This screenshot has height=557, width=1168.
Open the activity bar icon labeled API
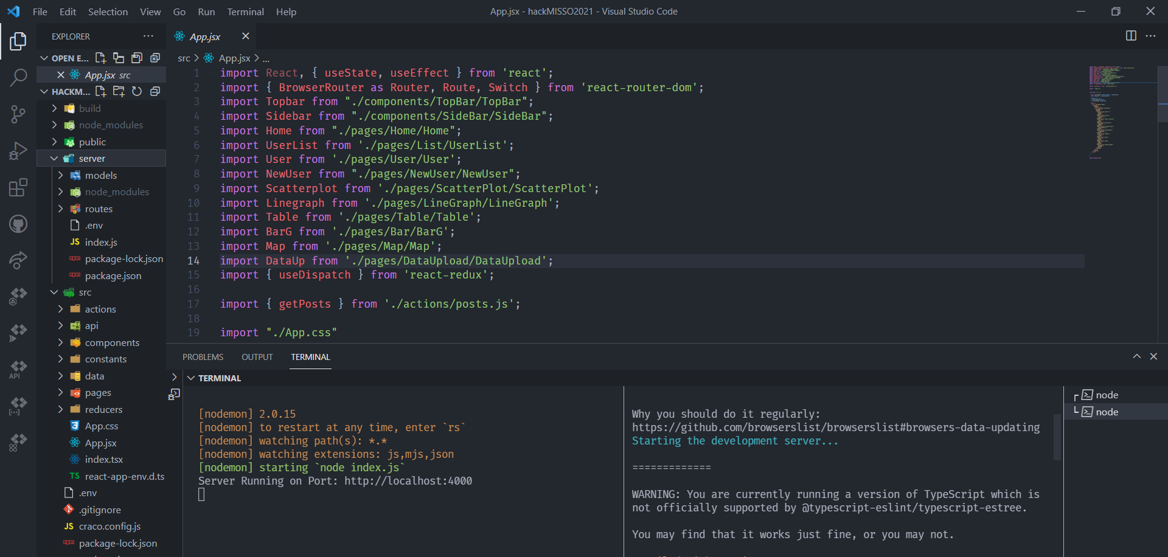[18, 368]
